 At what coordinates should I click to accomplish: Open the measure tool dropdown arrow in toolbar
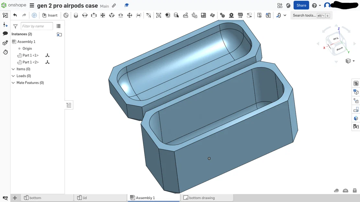pyautogui.click(x=285, y=16)
